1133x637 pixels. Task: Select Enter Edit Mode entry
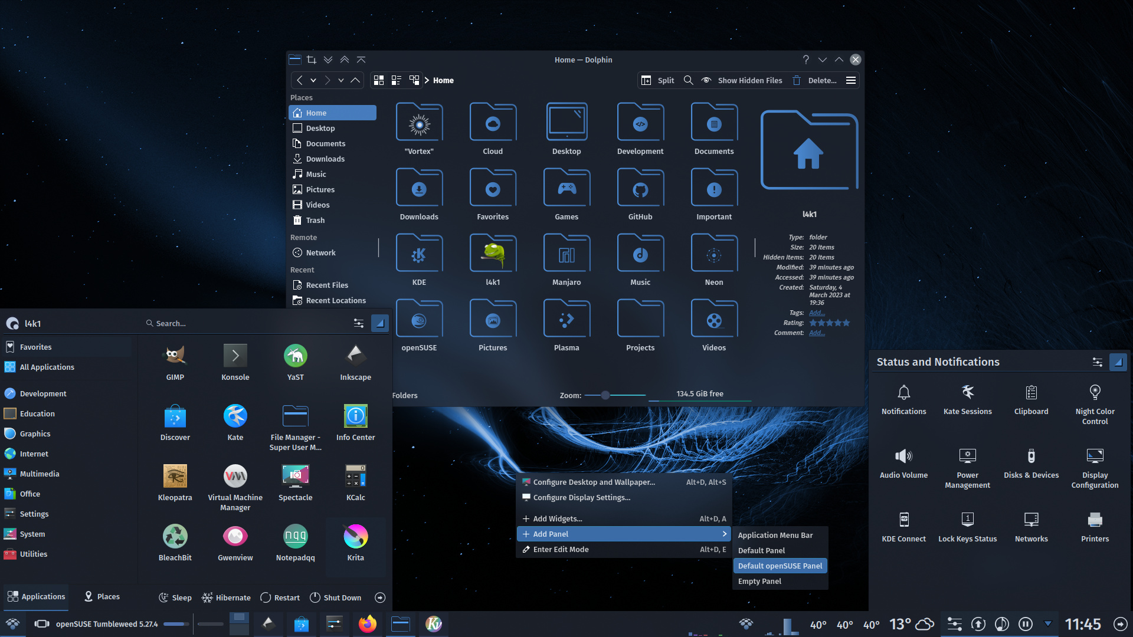[624, 549]
